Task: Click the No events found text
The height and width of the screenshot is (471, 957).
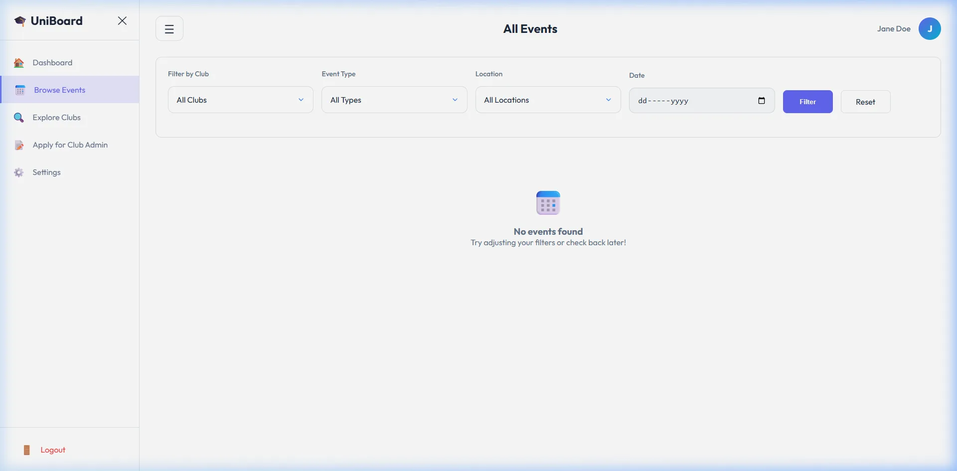Action: (x=548, y=232)
